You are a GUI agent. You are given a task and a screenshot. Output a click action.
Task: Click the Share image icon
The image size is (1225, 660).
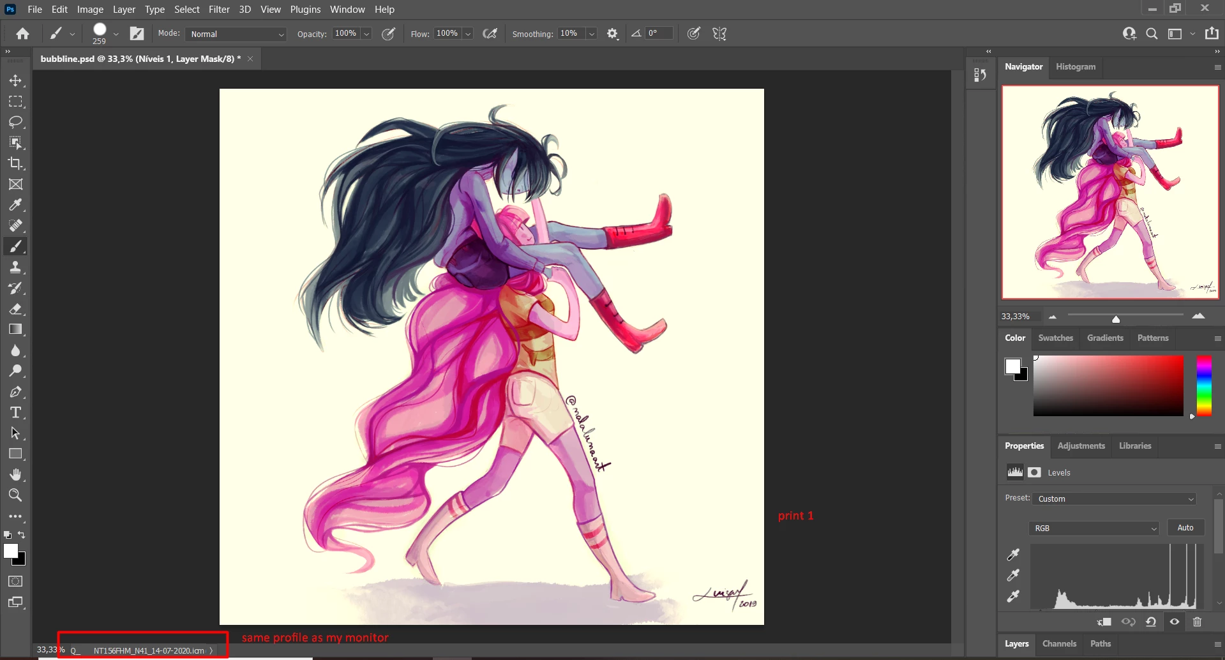tap(1212, 33)
